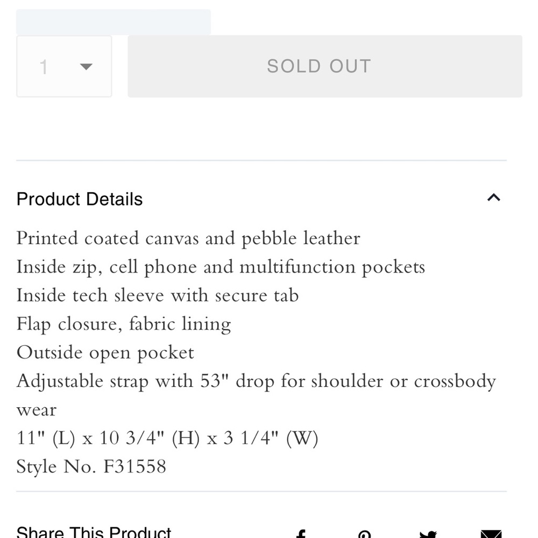Share product on Pinterest
The width and height of the screenshot is (538, 538).
tap(365, 535)
